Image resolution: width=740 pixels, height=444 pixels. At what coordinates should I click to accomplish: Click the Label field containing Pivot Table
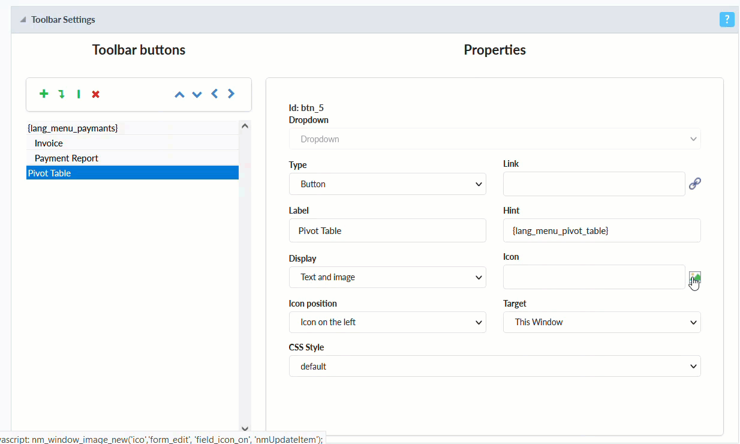point(387,230)
